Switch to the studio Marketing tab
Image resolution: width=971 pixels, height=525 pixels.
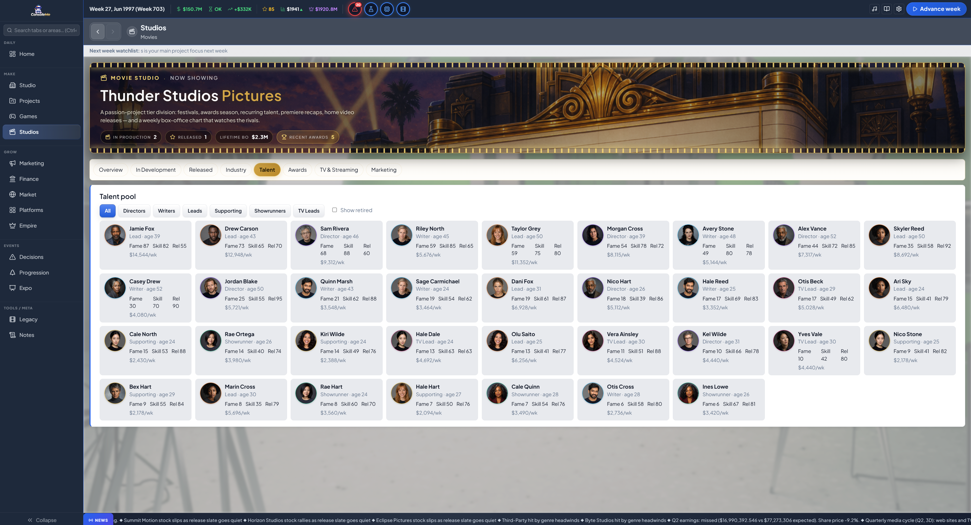pos(384,170)
